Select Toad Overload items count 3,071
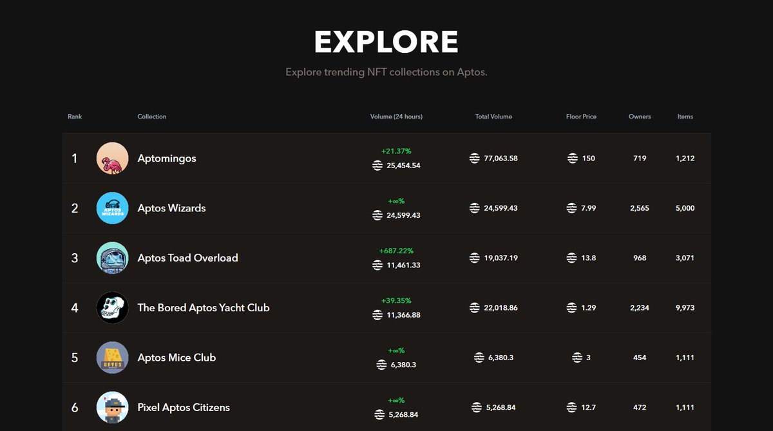 click(685, 258)
